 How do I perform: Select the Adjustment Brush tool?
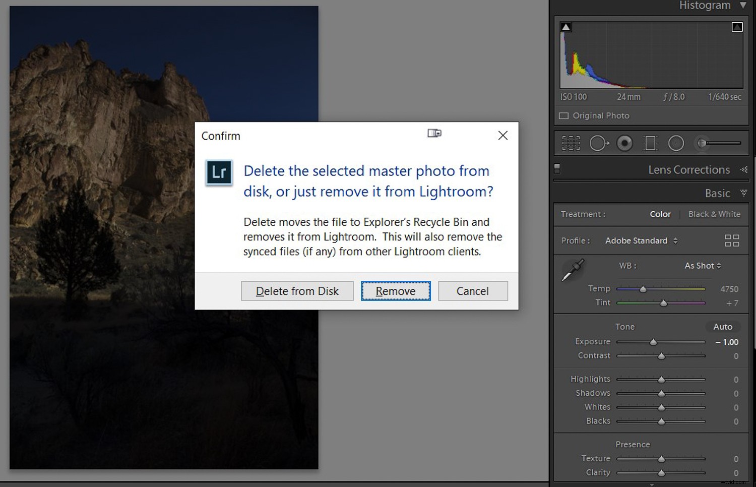(702, 143)
